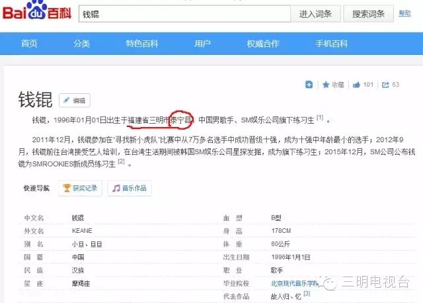This screenshot has width=423, height=303.
Task: Click the blue plus add icon
Action: click(309, 85)
